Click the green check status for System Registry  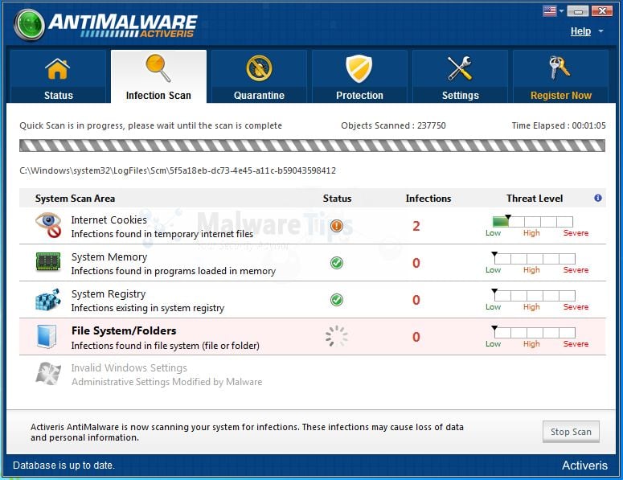coord(337,300)
